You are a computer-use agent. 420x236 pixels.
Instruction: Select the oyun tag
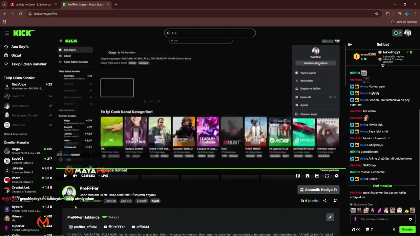pos(155,201)
